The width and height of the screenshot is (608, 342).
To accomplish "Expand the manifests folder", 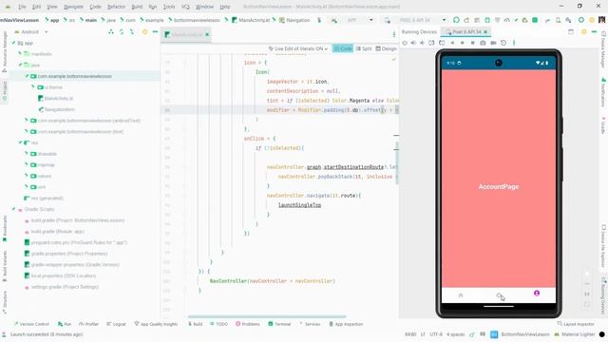I will point(20,54).
